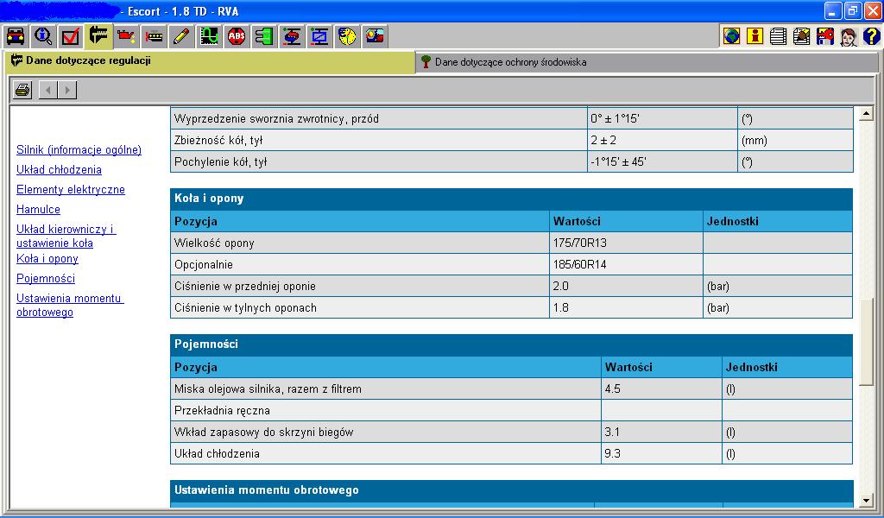Click the globe icon in the toolbar

731,36
